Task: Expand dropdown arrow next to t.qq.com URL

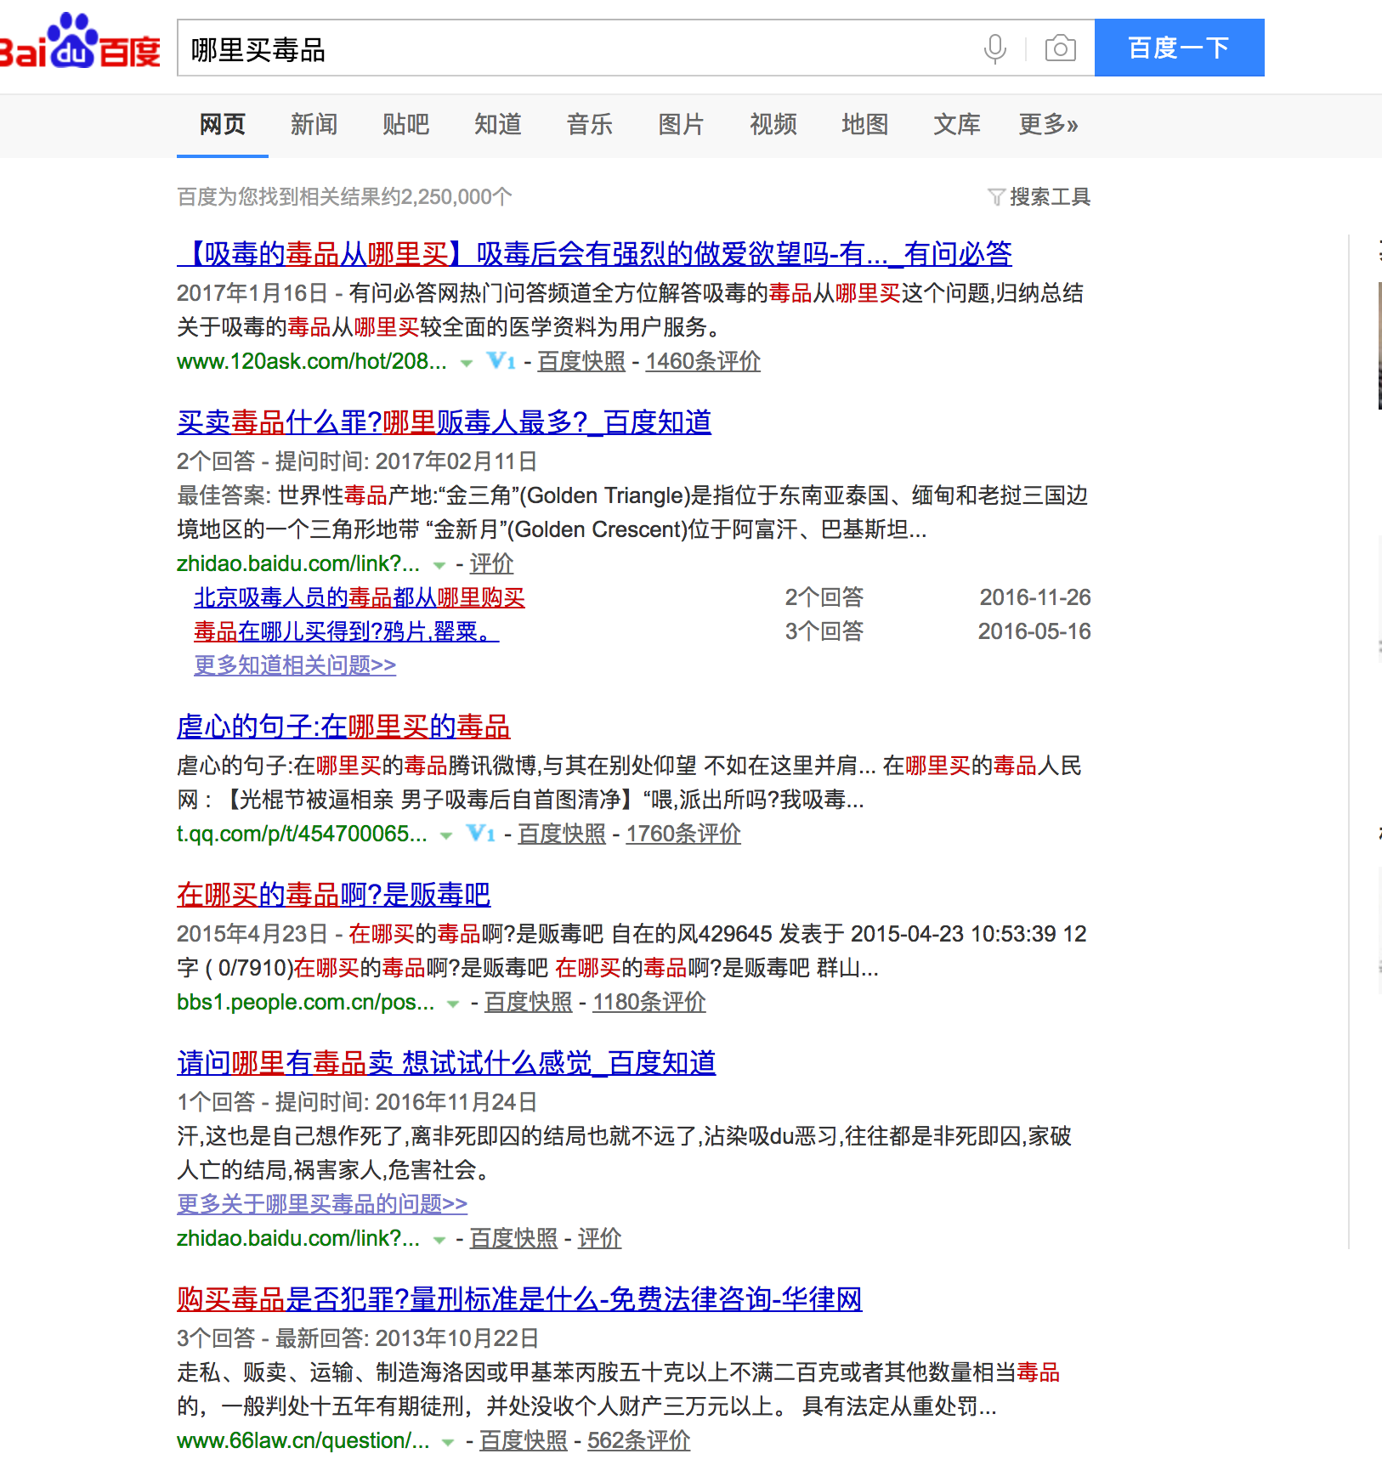Action: tap(446, 835)
